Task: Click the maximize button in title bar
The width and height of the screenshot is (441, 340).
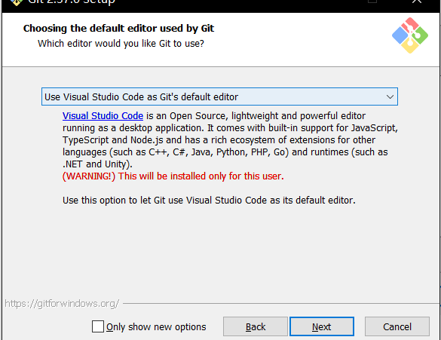Action: (372, 2)
